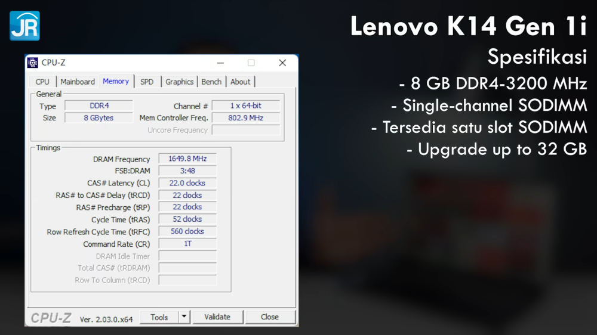Viewport: 597px width, 335px height.
Task: Close CPU-Z window with the X
Action: pyautogui.click(x=282, y=63)
